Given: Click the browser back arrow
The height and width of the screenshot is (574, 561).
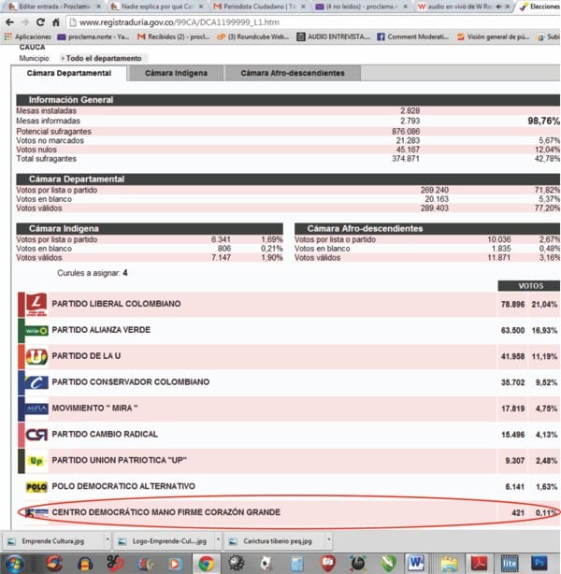Looking at the screenshot, I should [x=10, y=22].
